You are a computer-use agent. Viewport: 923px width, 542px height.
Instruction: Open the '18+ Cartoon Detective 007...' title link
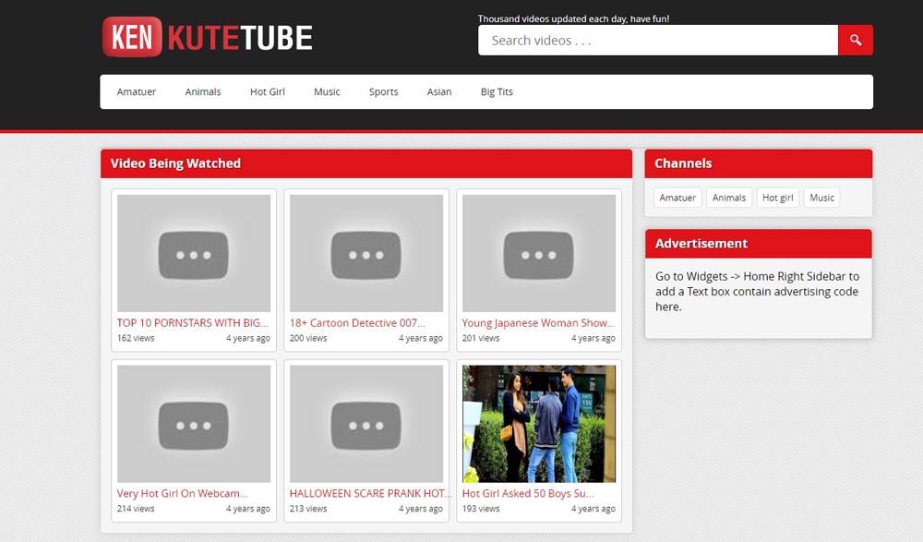click(x=357, y=323)
